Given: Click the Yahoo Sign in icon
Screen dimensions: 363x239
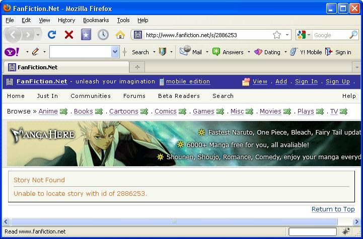Looking at the screenshot, I should pyautogui.click(x=329, y=52).
